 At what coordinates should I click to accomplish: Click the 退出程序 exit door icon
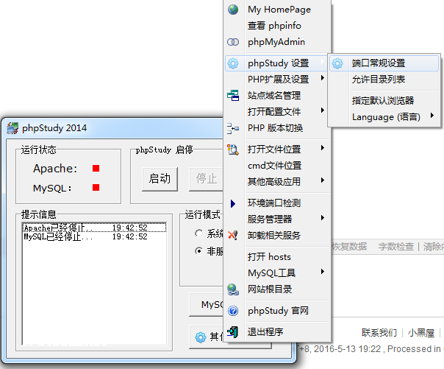(x=233, y=332)
